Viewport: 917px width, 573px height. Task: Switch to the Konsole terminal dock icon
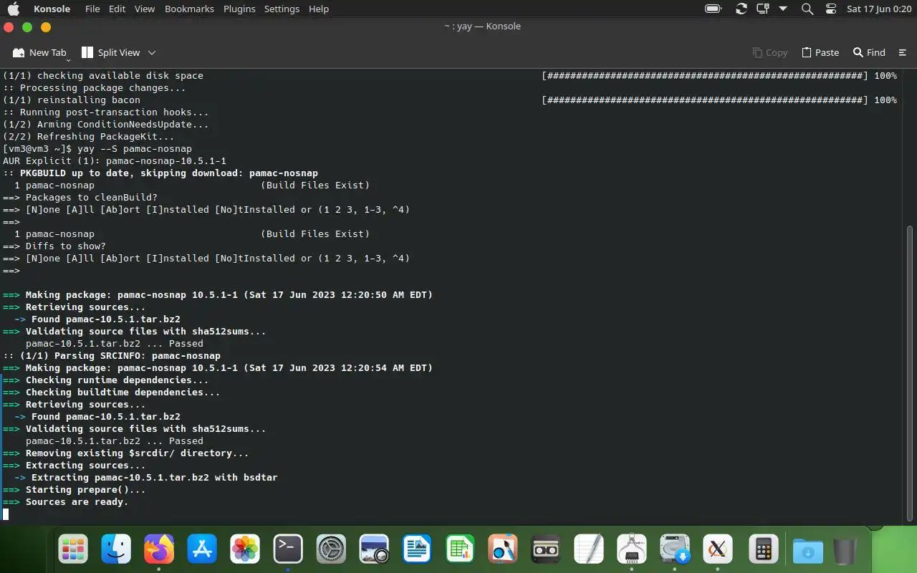pyautogui.click(x=288, y=549)
